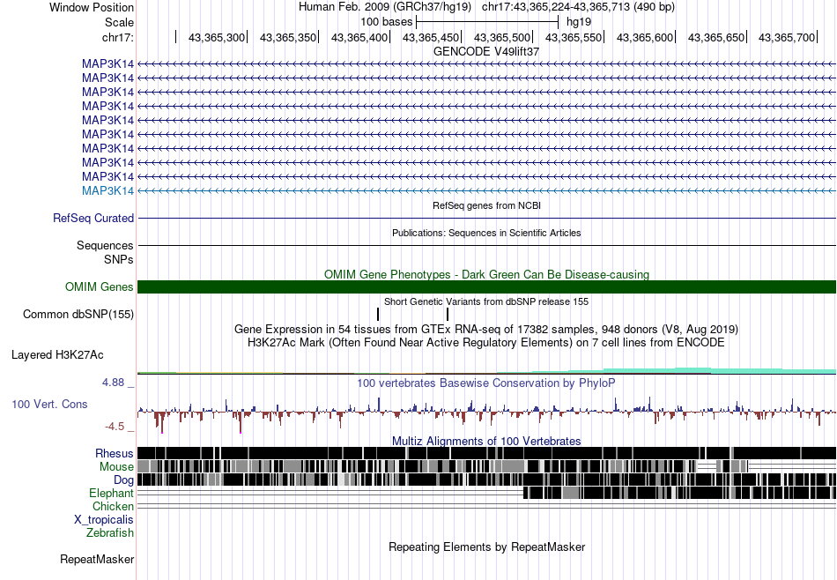Open the GTEx Gene Expression title
Viewport: 837px width, 580px height.
486,329
